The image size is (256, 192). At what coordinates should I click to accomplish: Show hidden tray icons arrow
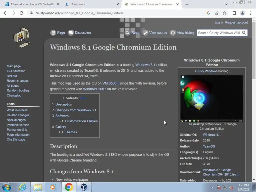click(212, 187)
